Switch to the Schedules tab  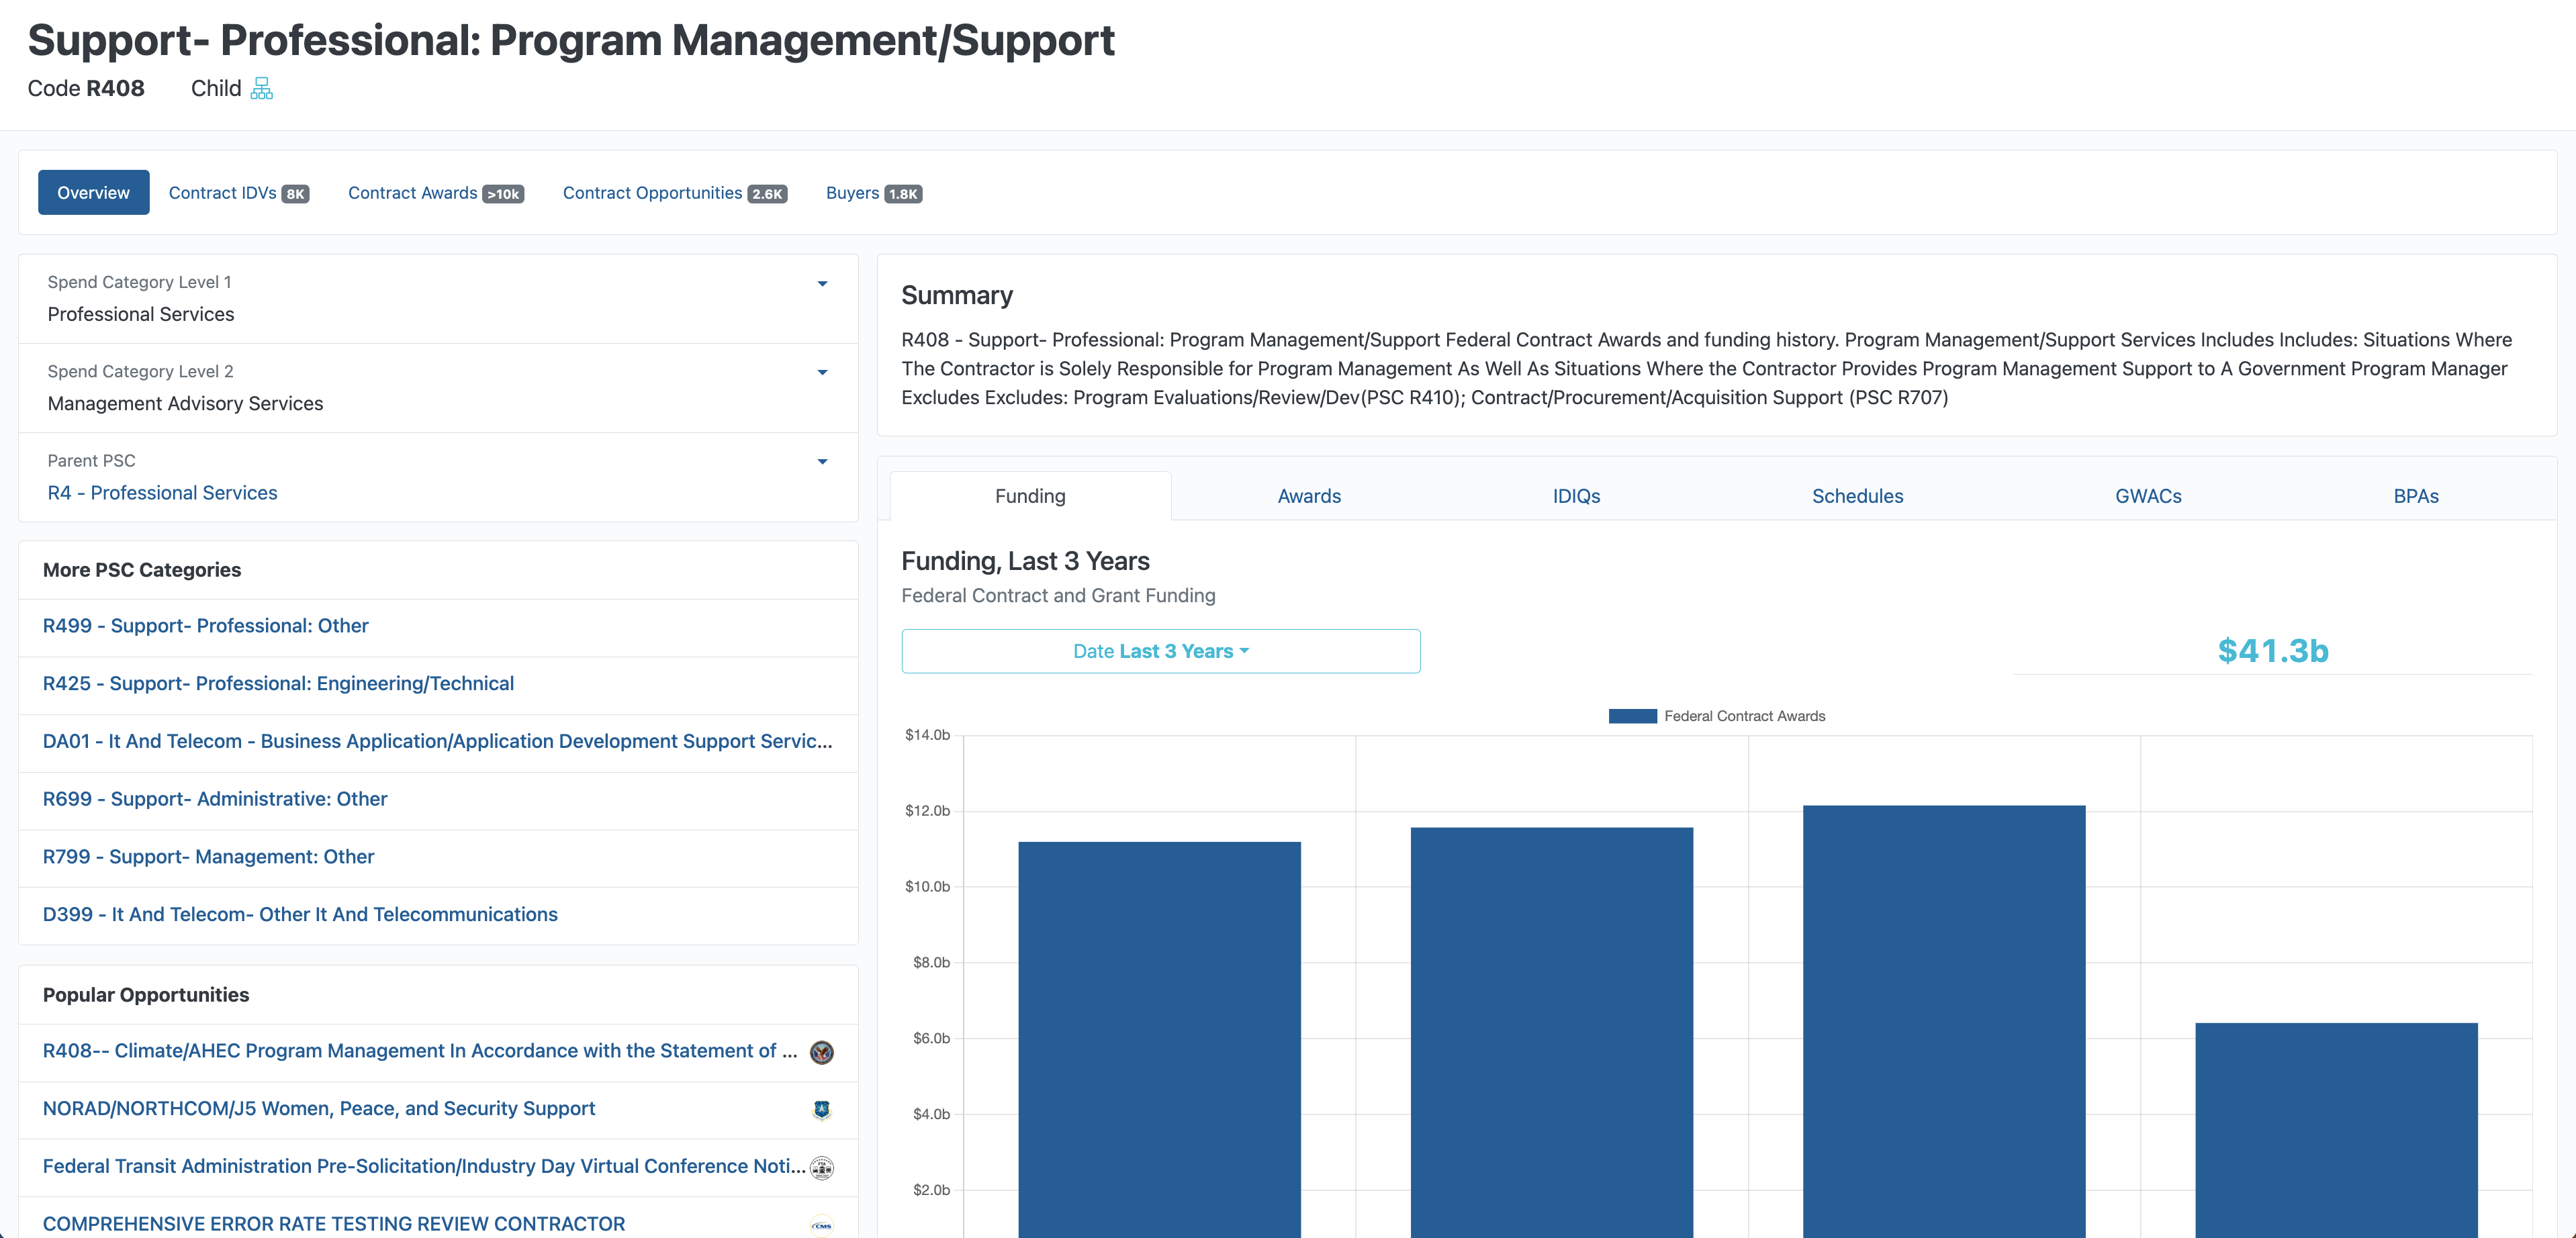tap(1857, 496)
